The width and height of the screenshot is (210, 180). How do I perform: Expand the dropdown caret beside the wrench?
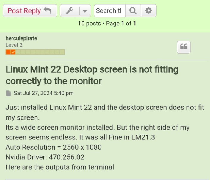point(85,11)
